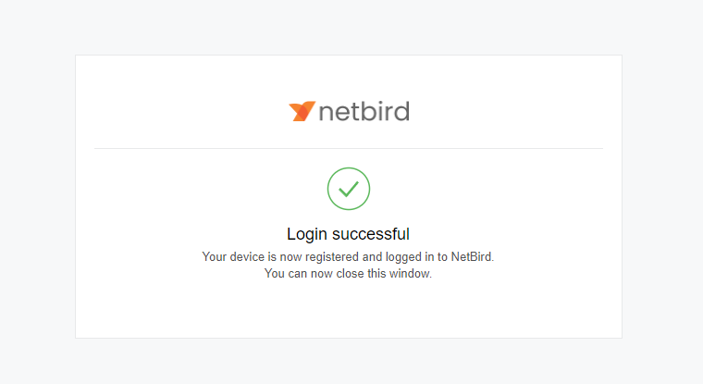This screenshot has width=703, height=384.
Task: Click the word "NetBird" in the confirmation message
Action: click(x=472, y=256)
